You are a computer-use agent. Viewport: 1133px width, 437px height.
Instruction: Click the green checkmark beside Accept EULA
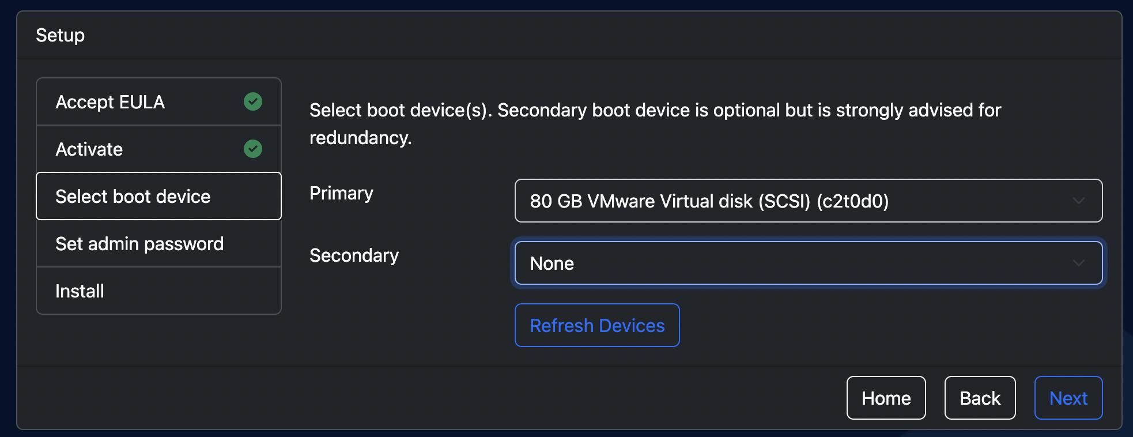click(252, 101)
